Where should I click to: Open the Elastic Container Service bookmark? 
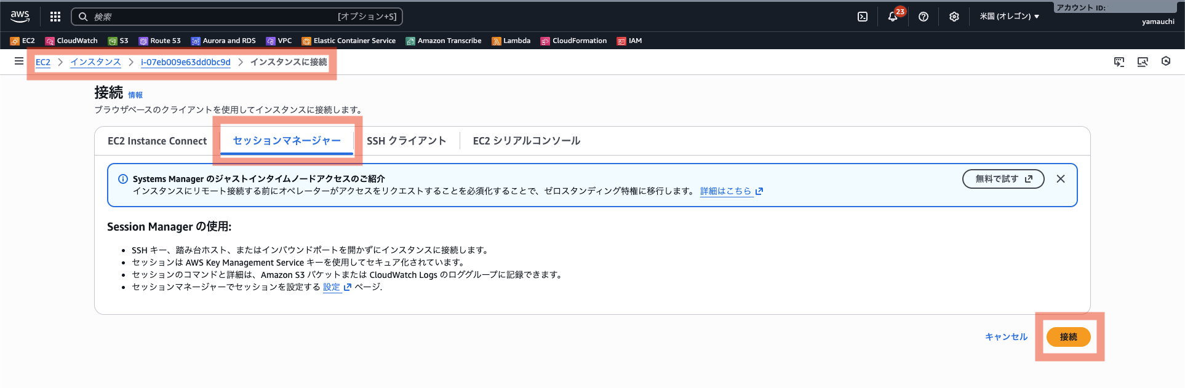click(349, 41)
